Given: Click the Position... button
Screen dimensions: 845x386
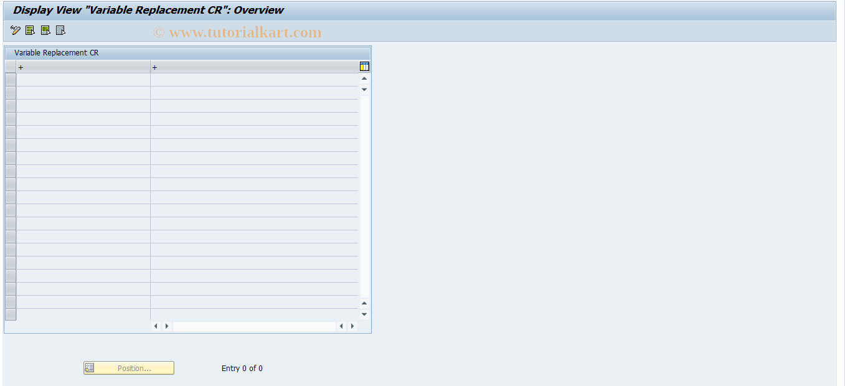Looking at the screenshot, I should pyautogui.click(x=129, y=368).
